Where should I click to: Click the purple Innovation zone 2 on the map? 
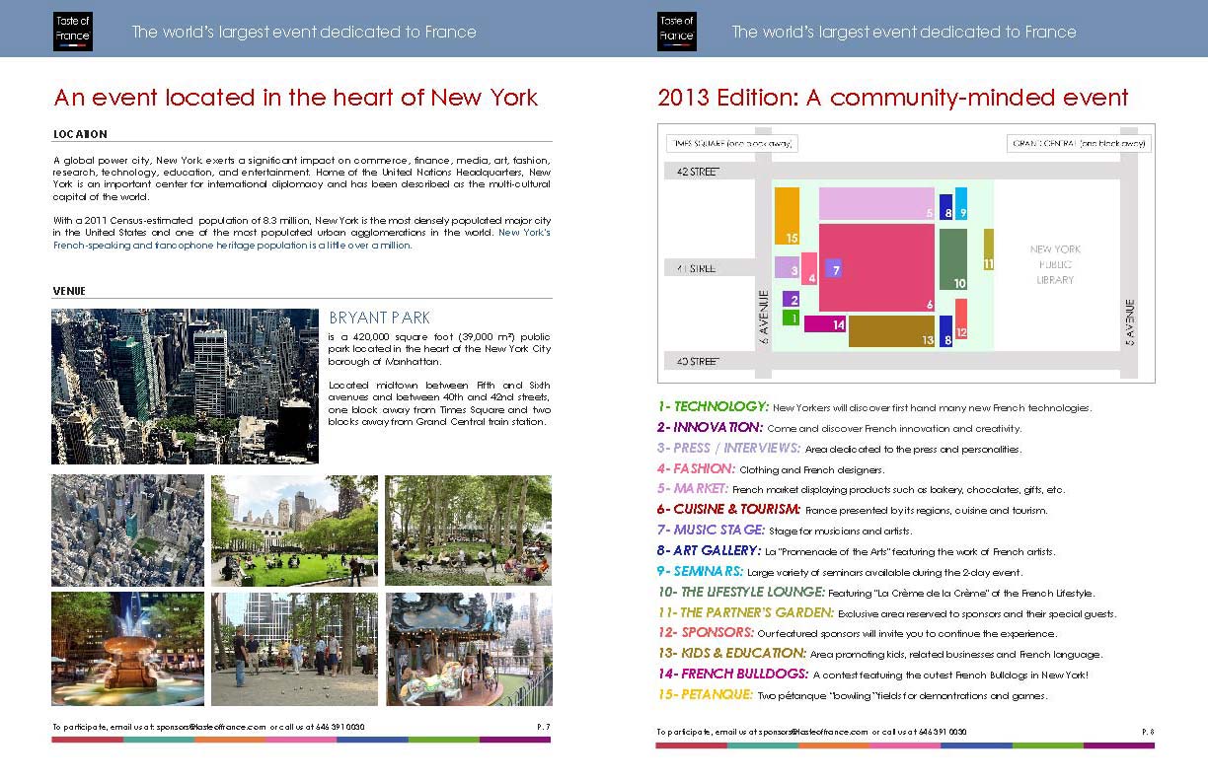790,299
